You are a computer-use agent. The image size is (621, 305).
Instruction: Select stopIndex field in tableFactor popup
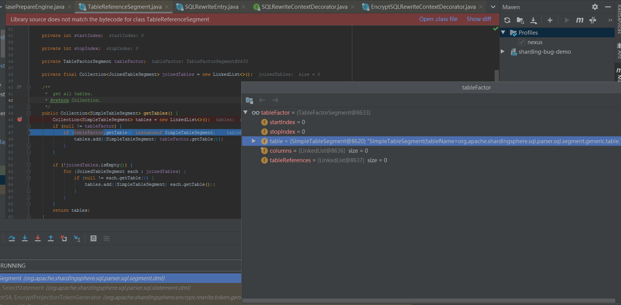click(431, 131)
